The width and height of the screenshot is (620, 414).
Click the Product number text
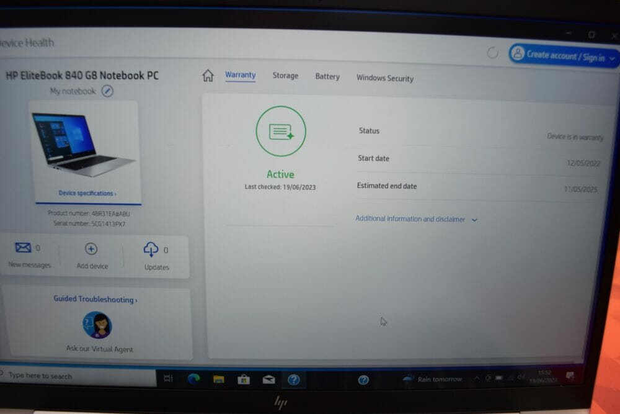point(89,214)
